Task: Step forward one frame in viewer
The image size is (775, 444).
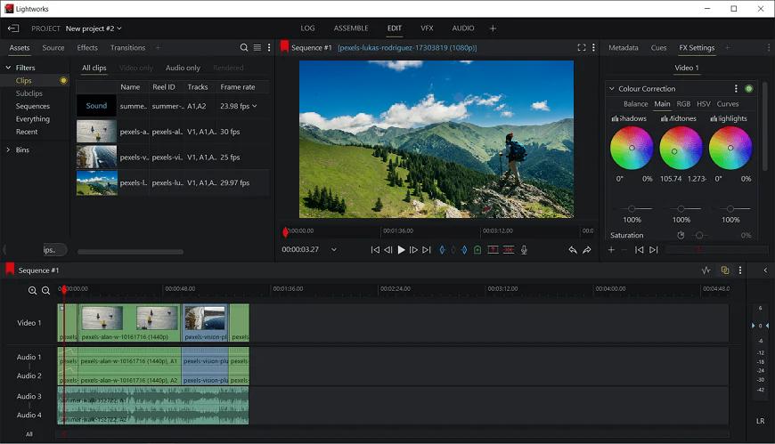Action: [413, 250]
